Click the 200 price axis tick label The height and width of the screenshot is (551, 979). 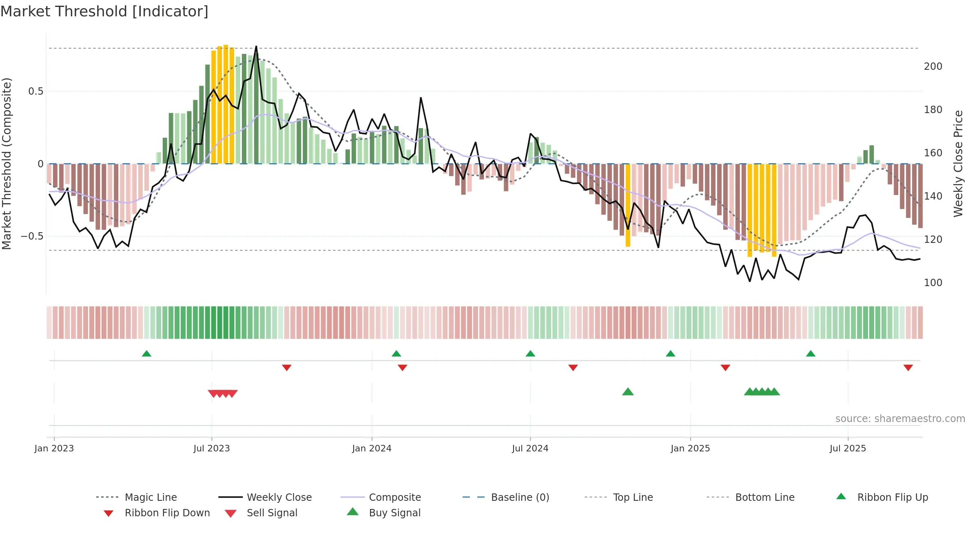(933, 66)
